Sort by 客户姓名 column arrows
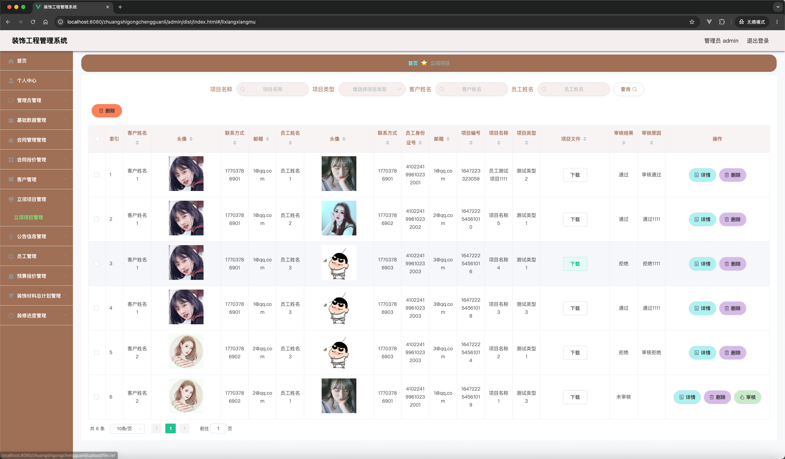This screenshot has width=785, height=459. tap(137, 143)
